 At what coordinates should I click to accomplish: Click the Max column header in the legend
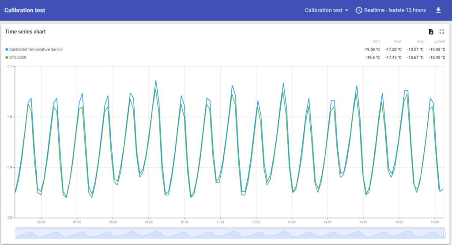coord(398,41)
